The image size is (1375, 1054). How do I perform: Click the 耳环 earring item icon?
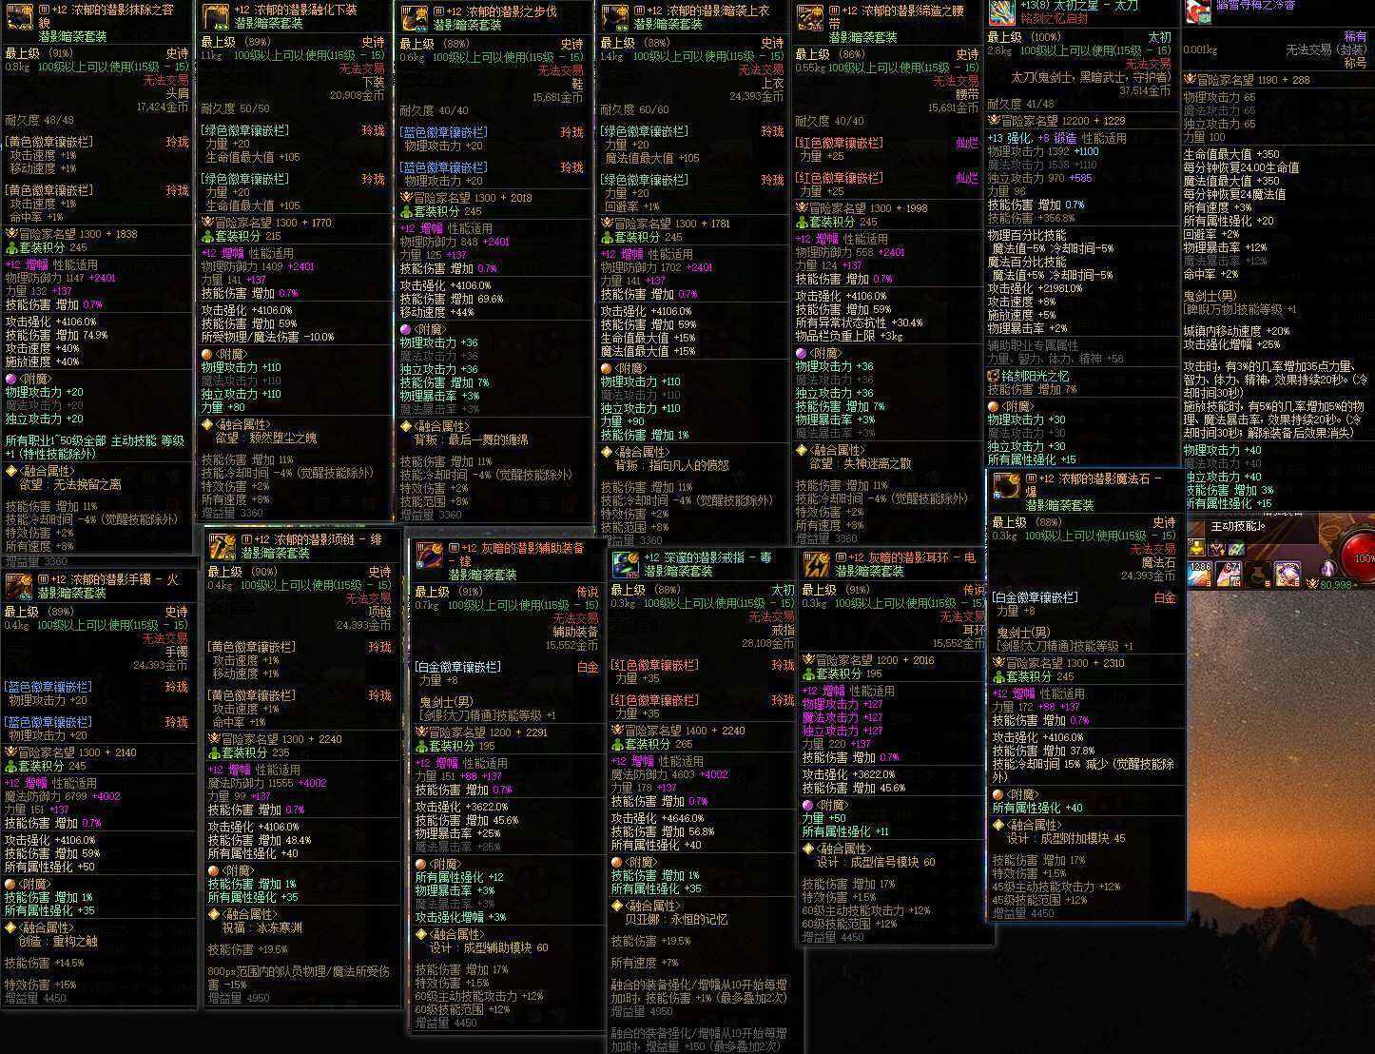pos(817,564)
